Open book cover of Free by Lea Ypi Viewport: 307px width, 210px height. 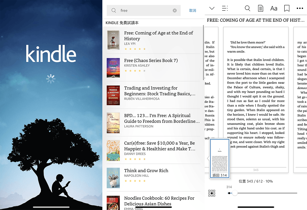tap(113, 40)
